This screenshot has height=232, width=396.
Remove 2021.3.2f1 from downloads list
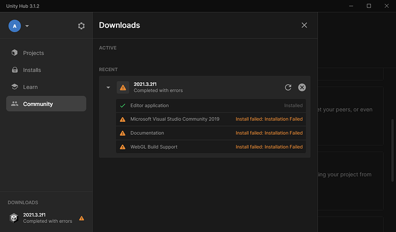point(302,87)
